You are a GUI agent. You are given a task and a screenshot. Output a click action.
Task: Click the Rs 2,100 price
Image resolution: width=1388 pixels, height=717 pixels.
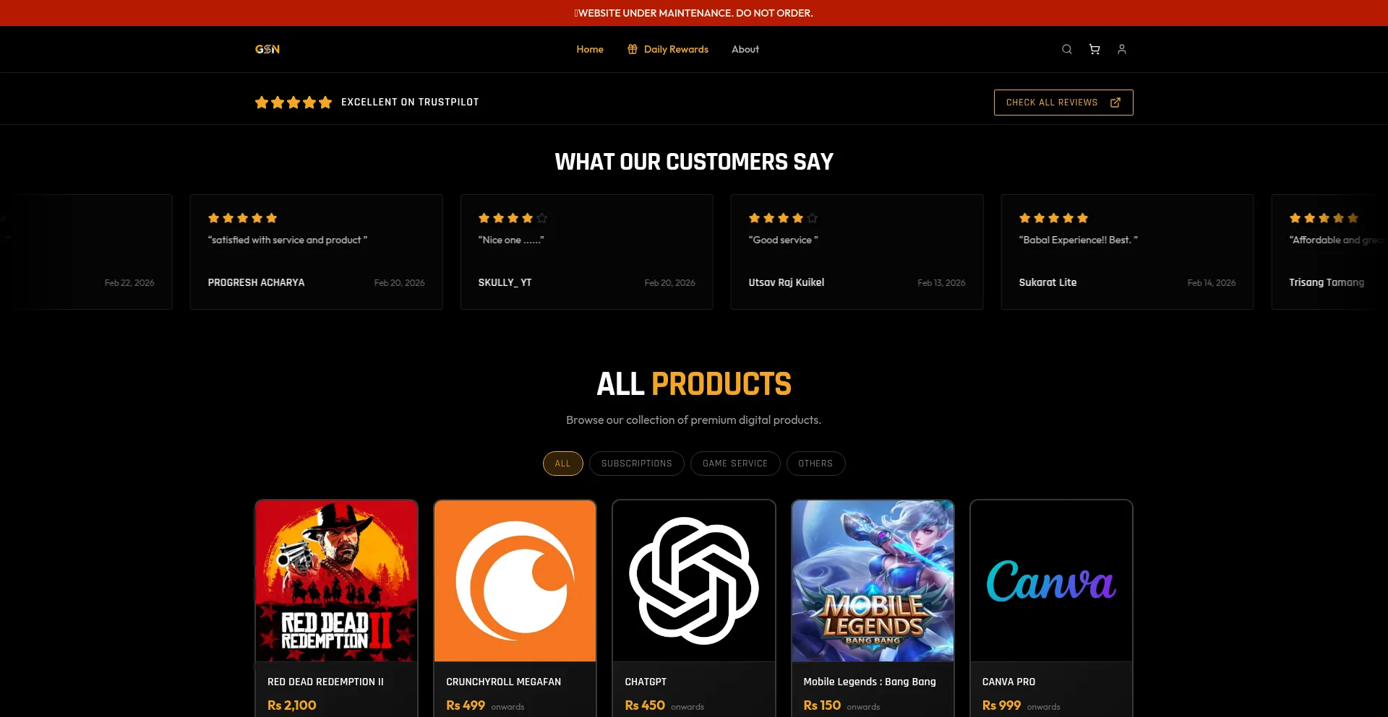[x=292, y=705]
